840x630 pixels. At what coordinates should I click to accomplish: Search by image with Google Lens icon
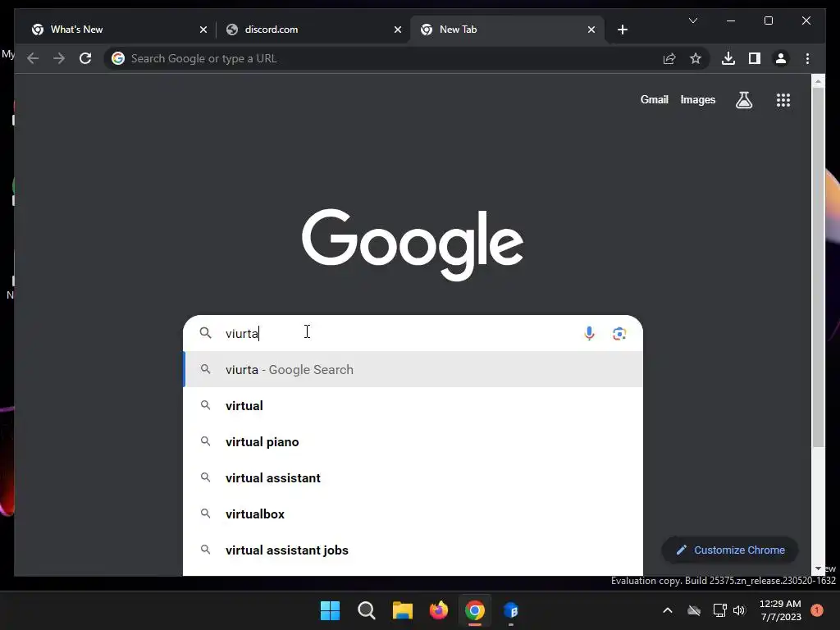[x=619, y=333]
